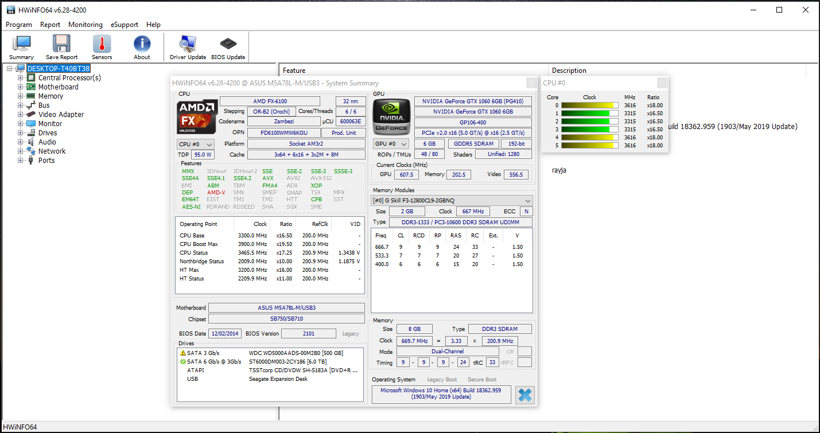Click the Bus tree icon
The width and height of the screenshot is (820, 433).
click(31, 106)
